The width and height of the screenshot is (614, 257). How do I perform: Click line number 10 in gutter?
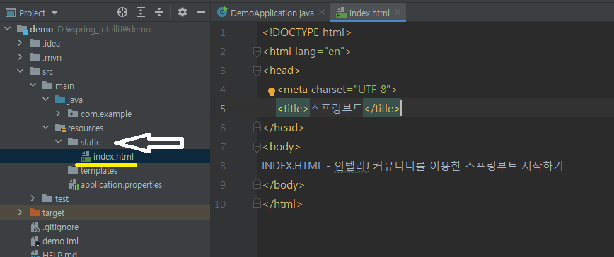pos(221,203)
